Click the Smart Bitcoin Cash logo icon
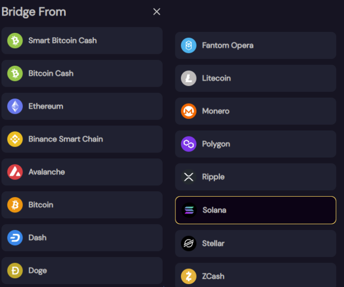Screen dimensions: 344x287 15,41
